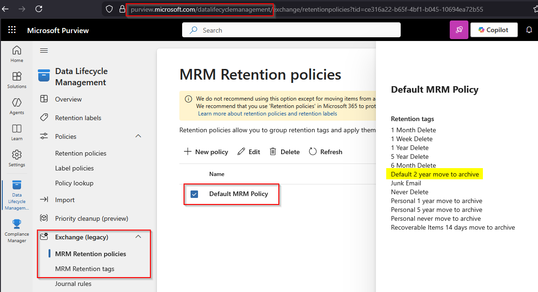The height and width of the screenshot is (292, 538).
Task: Open the Solutions icon in left rail
Action: point(17,76)
